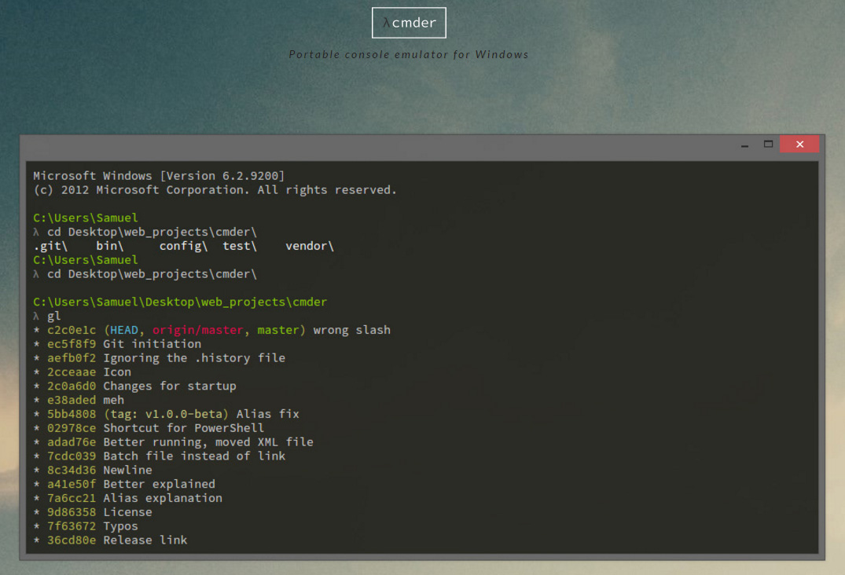Screen dimensions: 845x575
Task: Click "Better running, moved XML file" message
Action: pos(208,442)
